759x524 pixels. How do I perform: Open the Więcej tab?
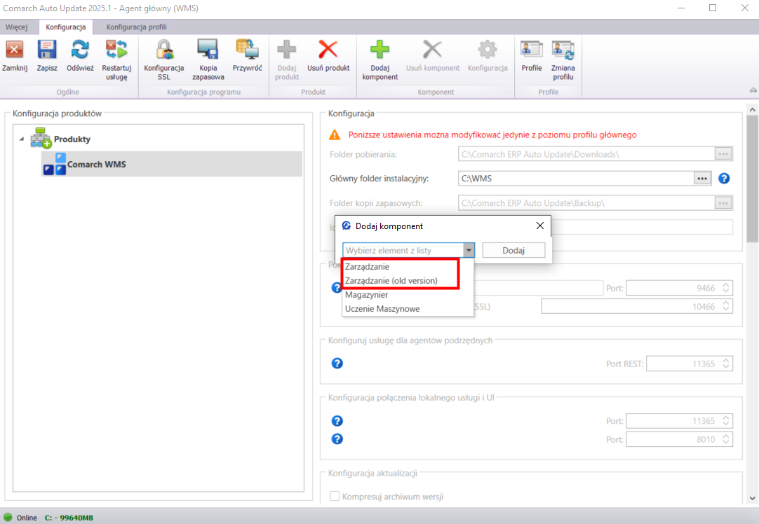tap(17, 27)
